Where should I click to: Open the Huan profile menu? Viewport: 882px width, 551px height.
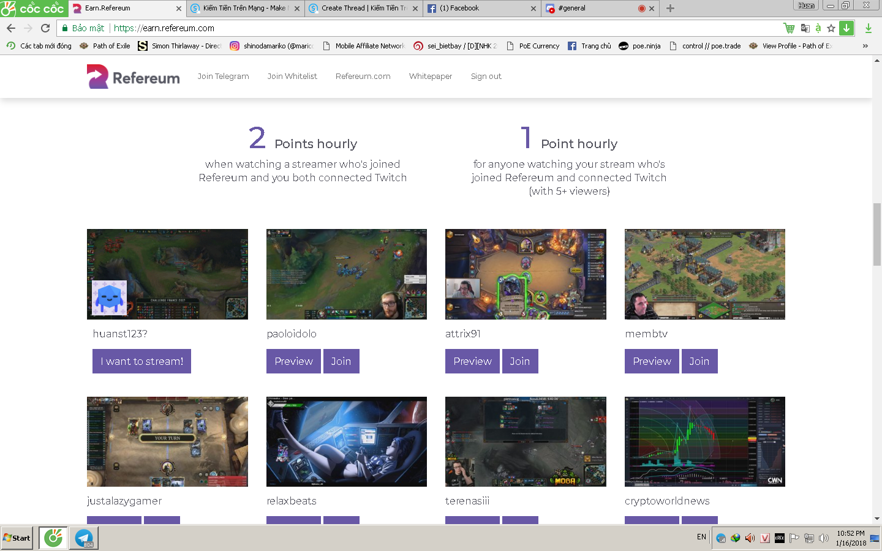tap(806, 6)
